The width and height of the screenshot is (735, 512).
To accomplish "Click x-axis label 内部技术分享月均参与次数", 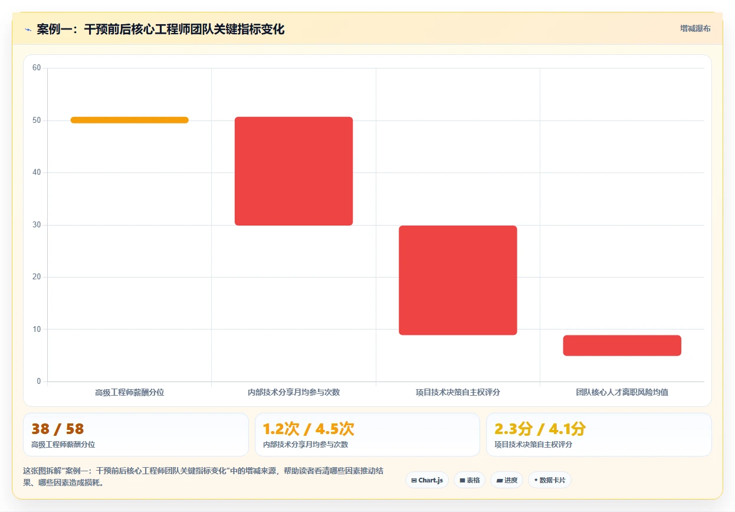I will click(x=294, y=392).
